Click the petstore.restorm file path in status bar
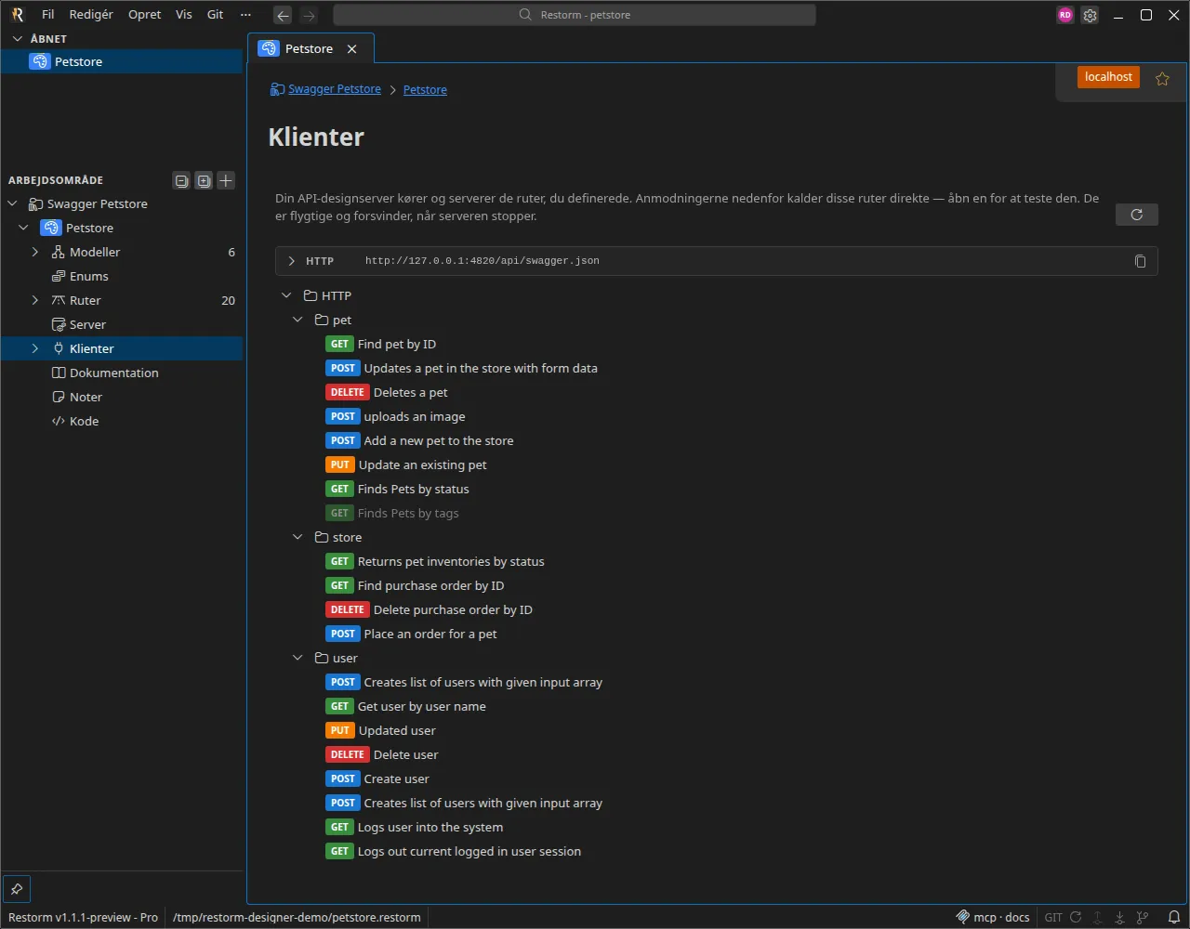The image size is (1190, 929). click(297, 917)
